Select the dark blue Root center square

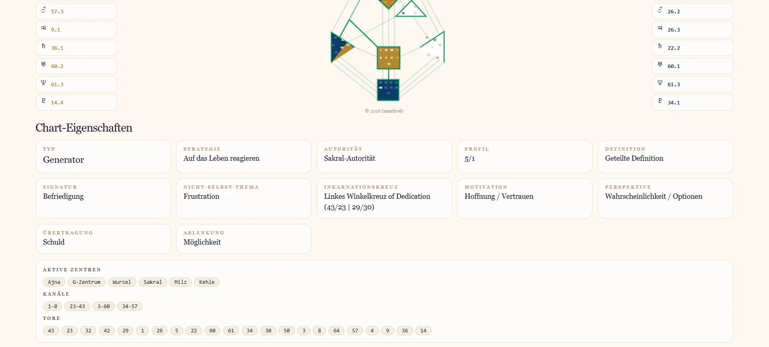coord(388,89)
